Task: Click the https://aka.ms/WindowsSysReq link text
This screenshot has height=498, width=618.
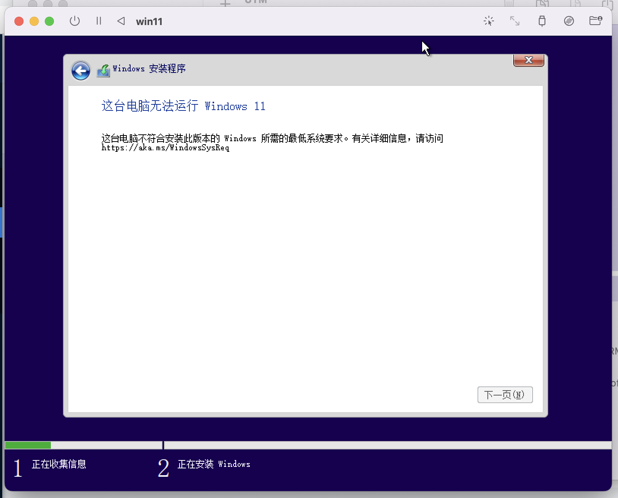Action: (x=165, y=148)
